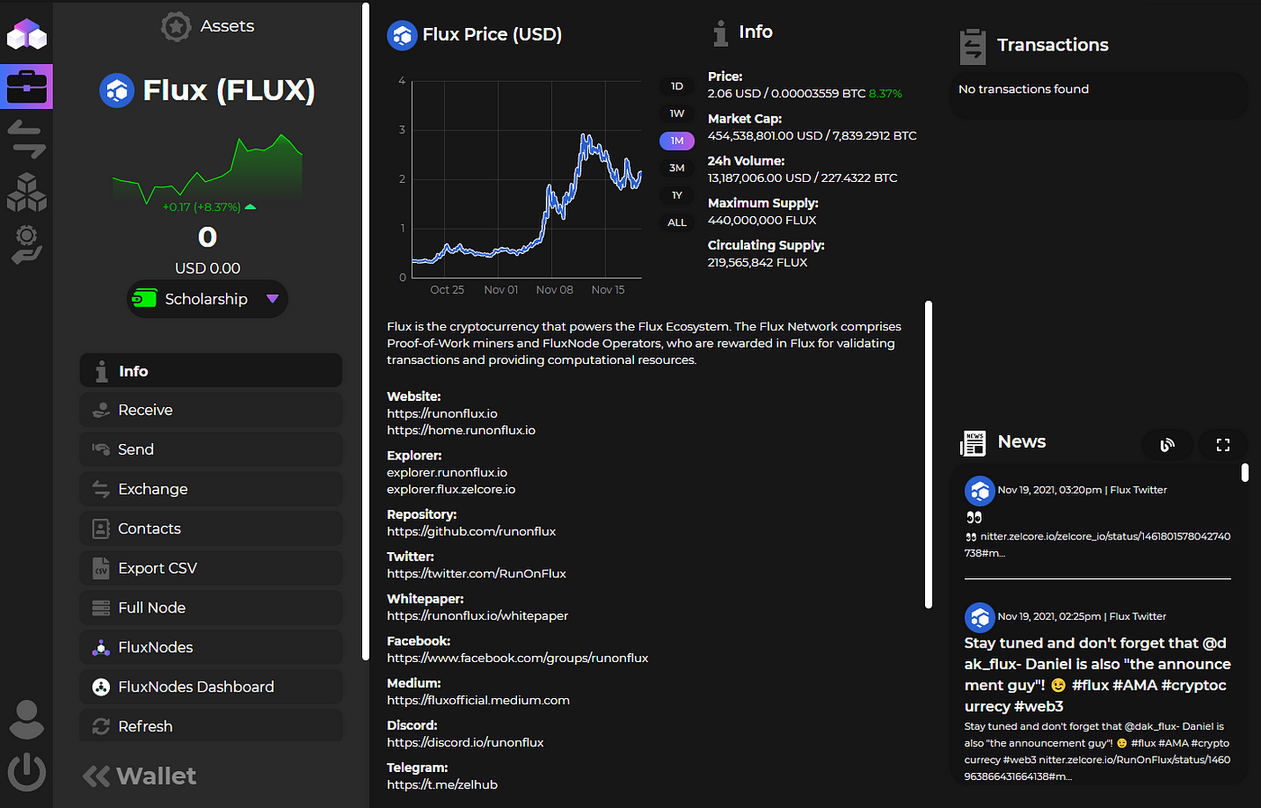Open the Scholarship wallet dropdown arrow
The image size is (1261, 808).
point(272,299)
